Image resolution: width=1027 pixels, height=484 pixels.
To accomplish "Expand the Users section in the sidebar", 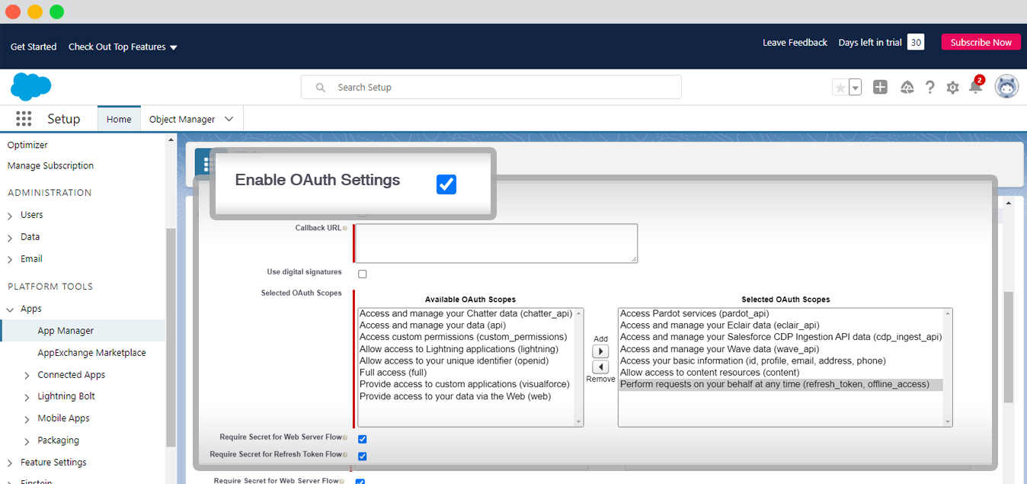I will (10, 216).
